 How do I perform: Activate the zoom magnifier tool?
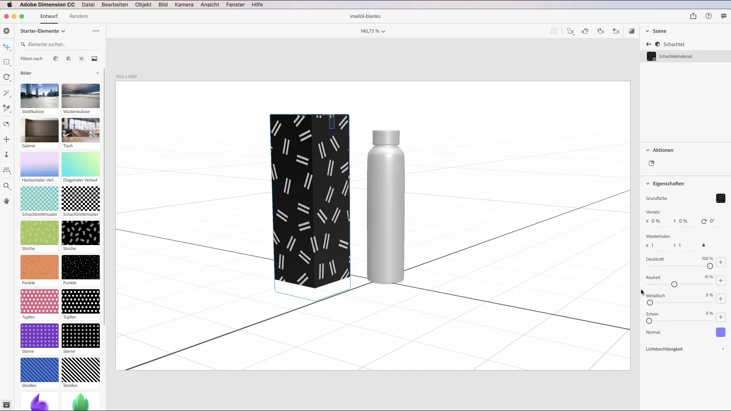(x=6, y=186)
